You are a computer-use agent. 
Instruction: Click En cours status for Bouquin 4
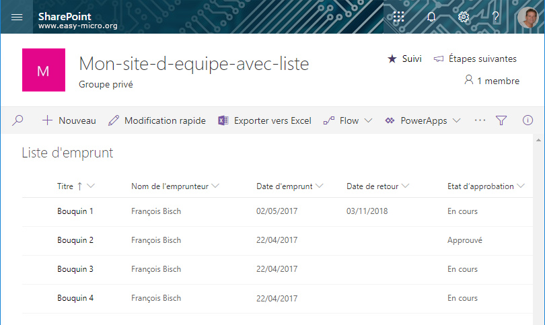pos(462,298)
